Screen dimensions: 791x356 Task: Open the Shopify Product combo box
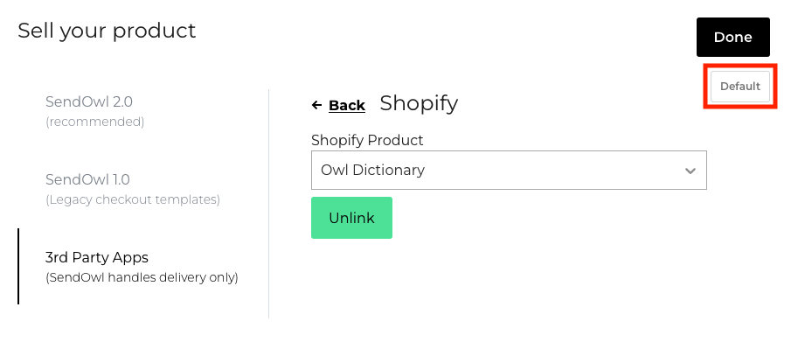pyautogui.click(x=508, y=171)
